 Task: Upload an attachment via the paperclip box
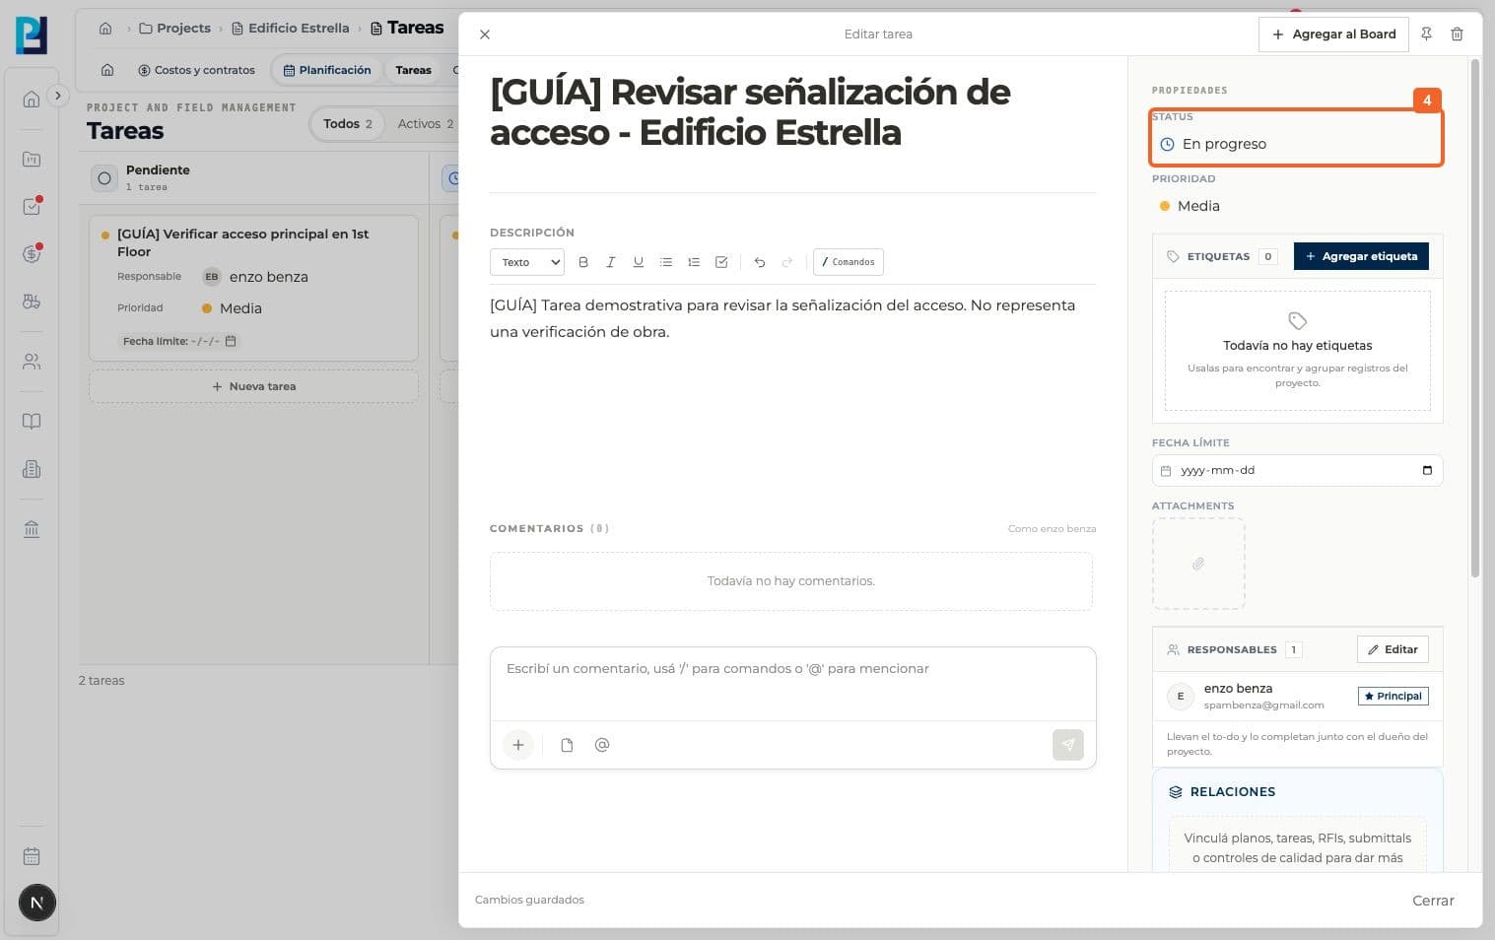pos(1198,564)
